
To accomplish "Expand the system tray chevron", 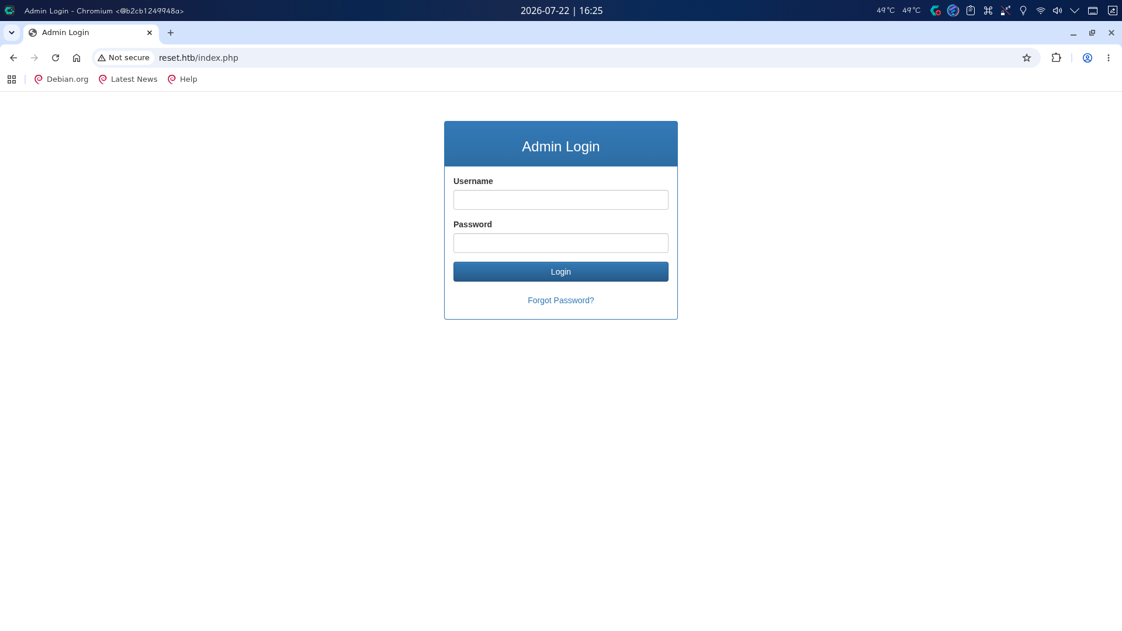I will click(1075, 11).
